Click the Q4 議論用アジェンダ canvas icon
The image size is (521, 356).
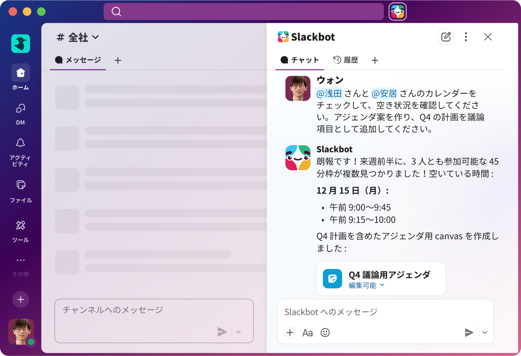332,279
